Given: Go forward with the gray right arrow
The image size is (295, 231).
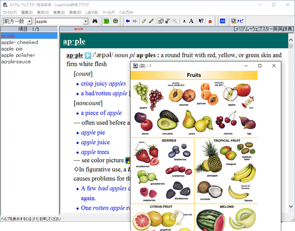Looking at the screenshot, I should pos(135,21).
